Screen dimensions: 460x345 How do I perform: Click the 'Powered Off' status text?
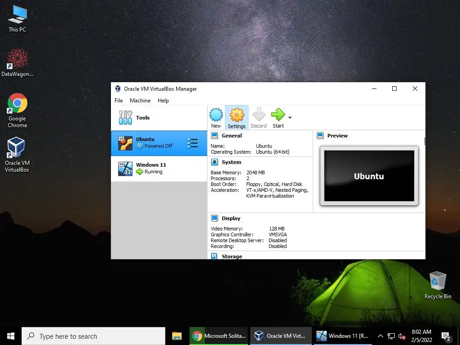tap(159, 146)
